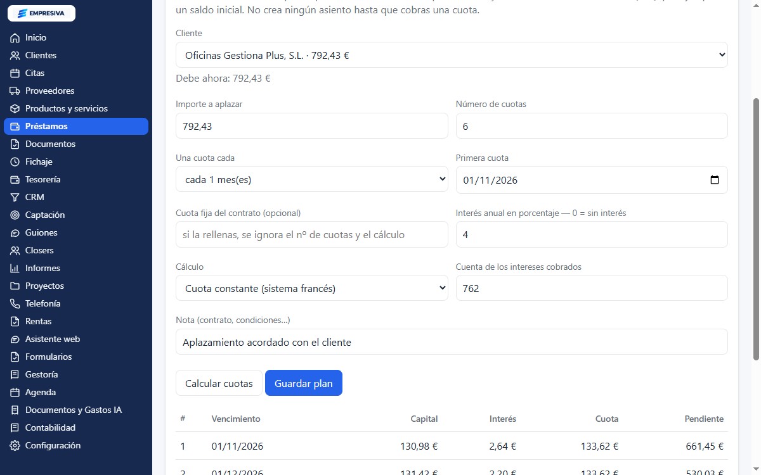Screen dimensions: 761x475
Task: Click the Productos y servicios box icon
Action: [x=15, y=109]
